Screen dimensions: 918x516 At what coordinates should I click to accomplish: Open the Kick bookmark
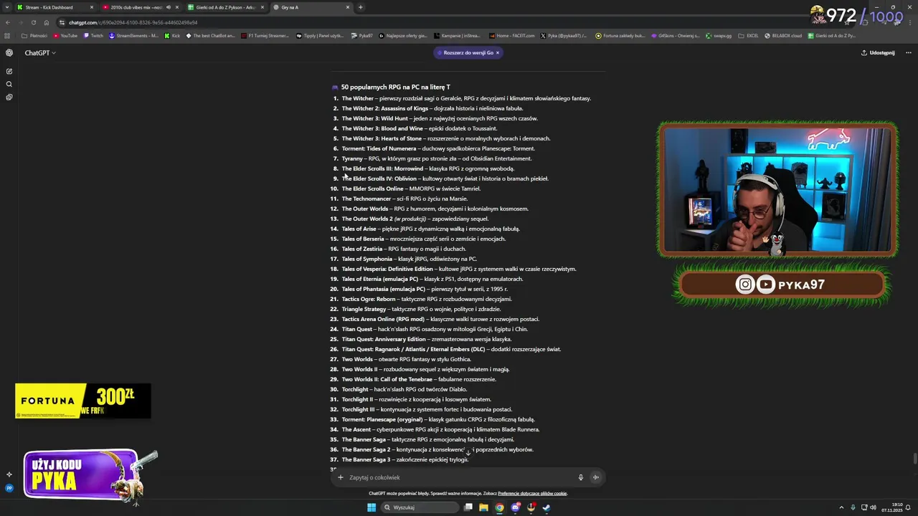pos(172,35)
